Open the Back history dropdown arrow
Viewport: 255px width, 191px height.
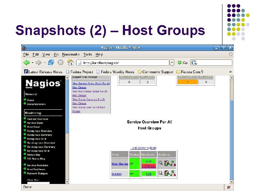point(33,63)
